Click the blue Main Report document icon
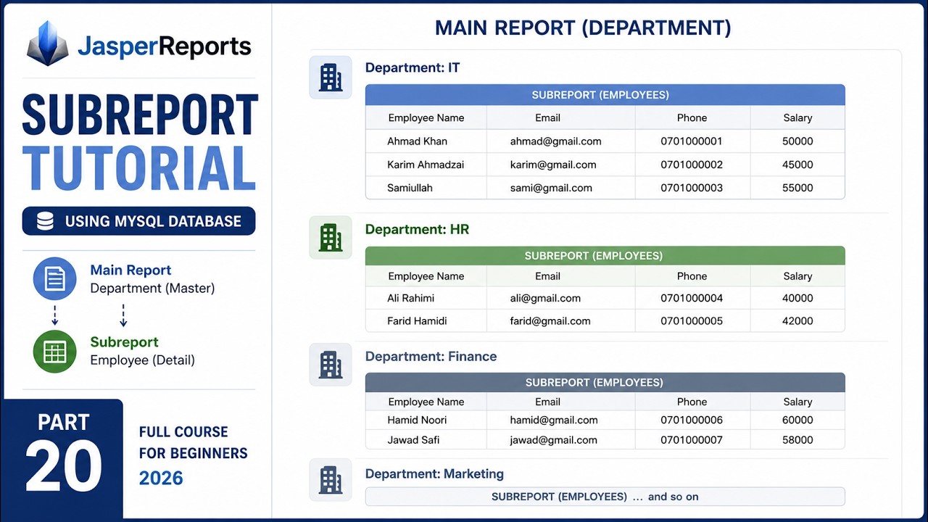This screenshot has height=522, width=928. tap(55, 279)
